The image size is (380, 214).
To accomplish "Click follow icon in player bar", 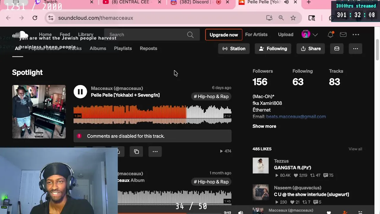I will (345, 212).
